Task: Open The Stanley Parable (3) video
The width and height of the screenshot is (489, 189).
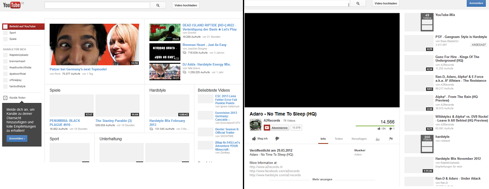Action: pyautogui.click(x=114, y=121)
